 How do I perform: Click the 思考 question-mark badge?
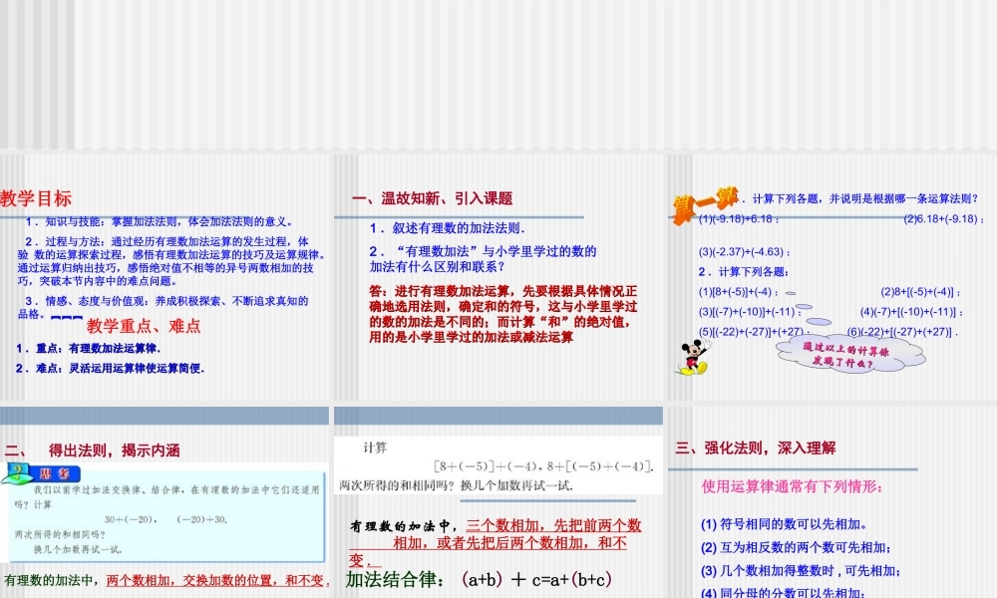point(42,473)
